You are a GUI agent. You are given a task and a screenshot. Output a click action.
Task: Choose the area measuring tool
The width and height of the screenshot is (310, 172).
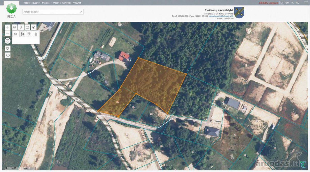[x=22, y=34]
